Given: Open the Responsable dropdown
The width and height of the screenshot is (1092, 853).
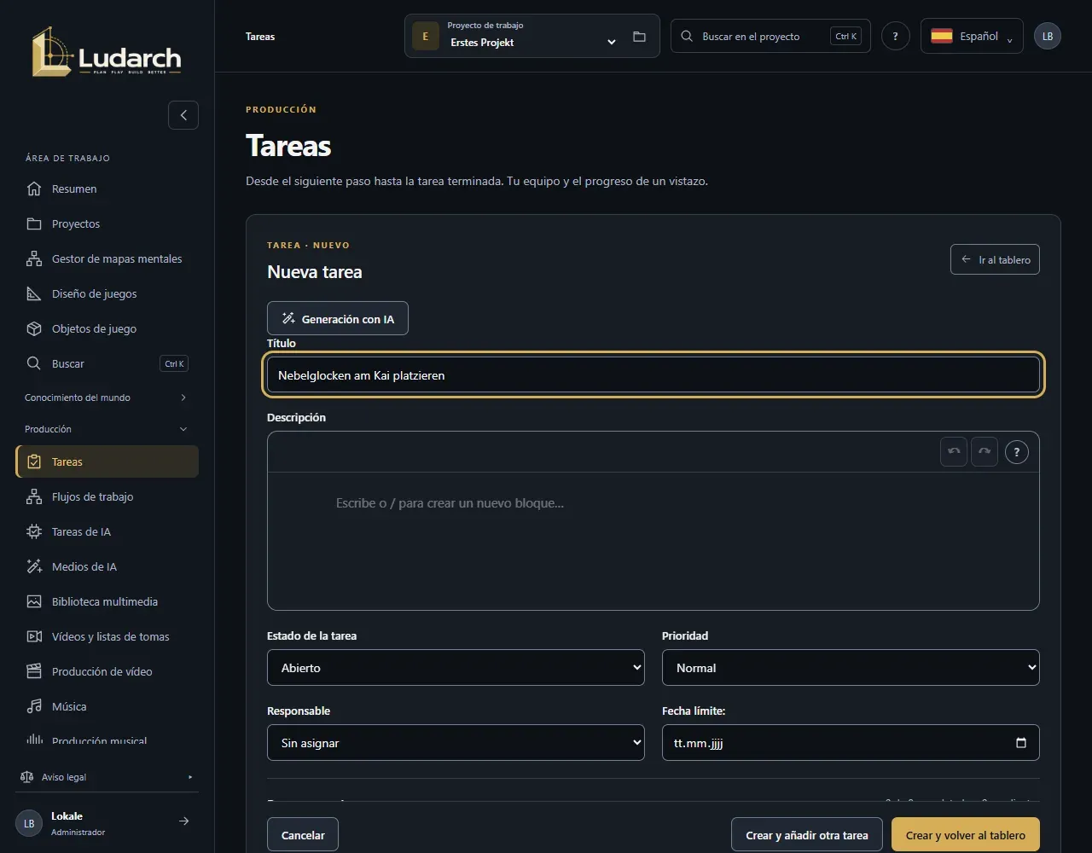Looking at the screenshot, I should [456, 743].
